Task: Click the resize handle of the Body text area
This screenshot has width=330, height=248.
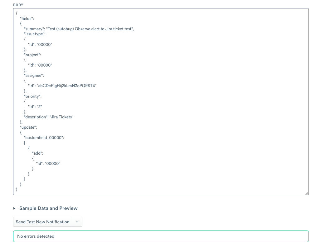Action: pyautogui.click(x=307, y=193)
